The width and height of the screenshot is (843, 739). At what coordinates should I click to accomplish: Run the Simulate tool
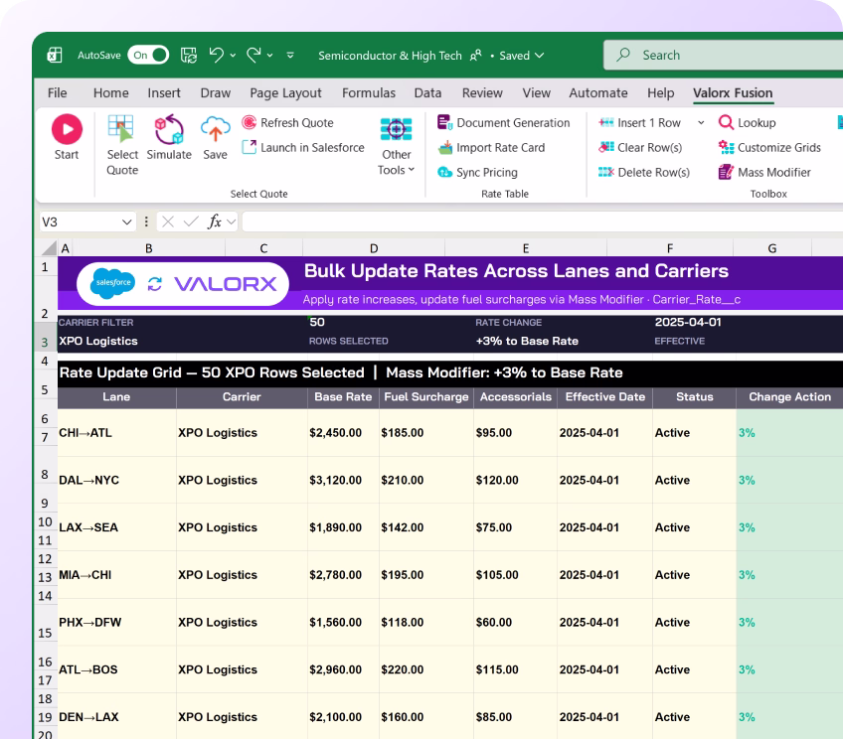tap(169, 137)
